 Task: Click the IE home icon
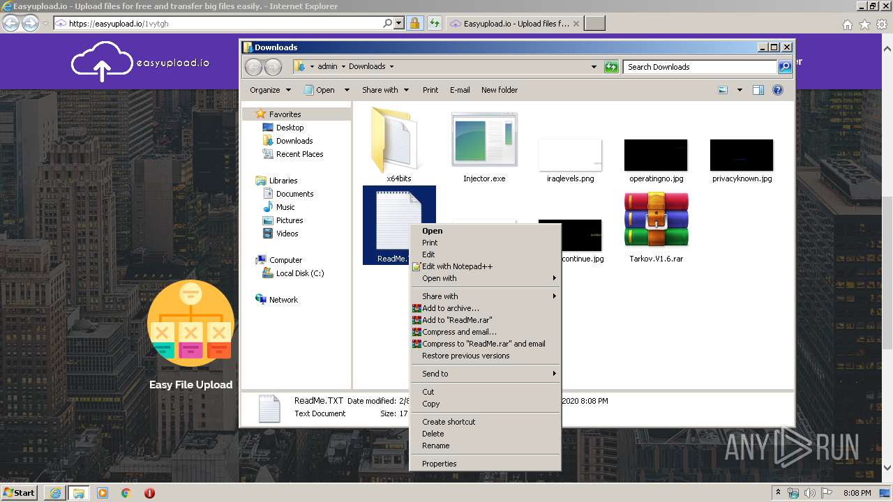(847, 24)
